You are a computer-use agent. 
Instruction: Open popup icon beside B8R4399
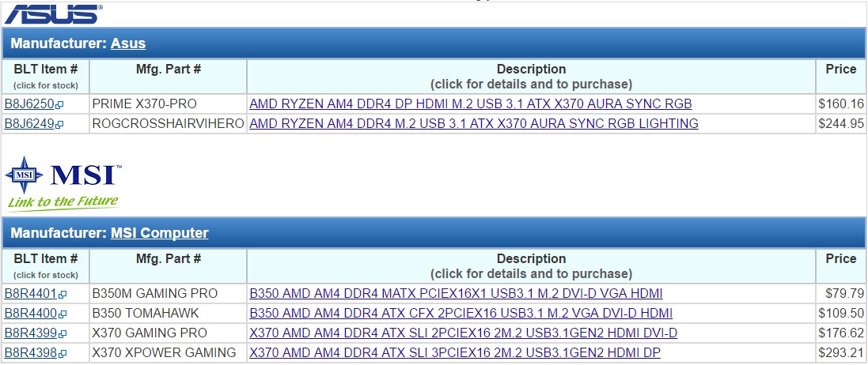(59, 333)
